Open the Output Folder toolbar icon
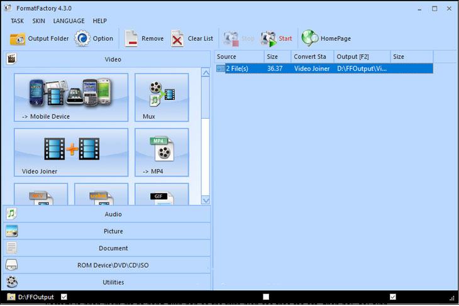The height and width of the screenshot is (306, 459). tap(18, 38)
